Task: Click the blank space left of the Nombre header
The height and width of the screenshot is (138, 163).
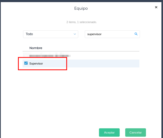Action: (26, 48)
